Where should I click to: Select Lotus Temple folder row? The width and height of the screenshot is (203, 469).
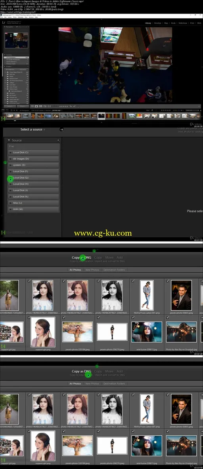click(x=17, y=87)
